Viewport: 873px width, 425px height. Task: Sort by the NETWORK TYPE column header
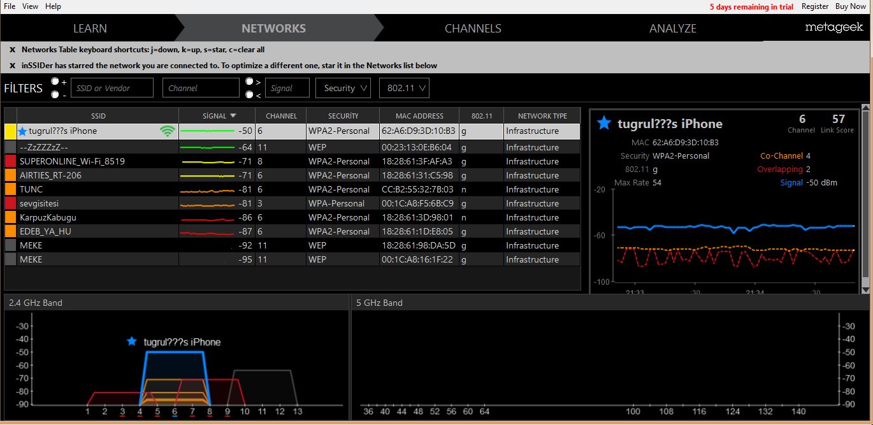click(542, 116)
